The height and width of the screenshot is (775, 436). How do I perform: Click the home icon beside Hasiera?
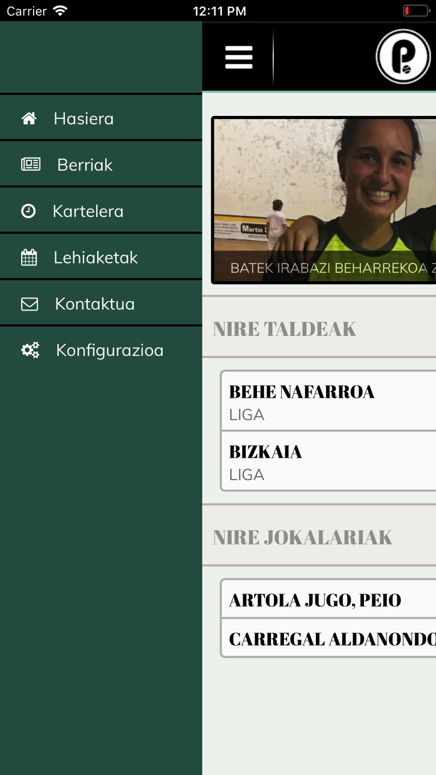29,118
